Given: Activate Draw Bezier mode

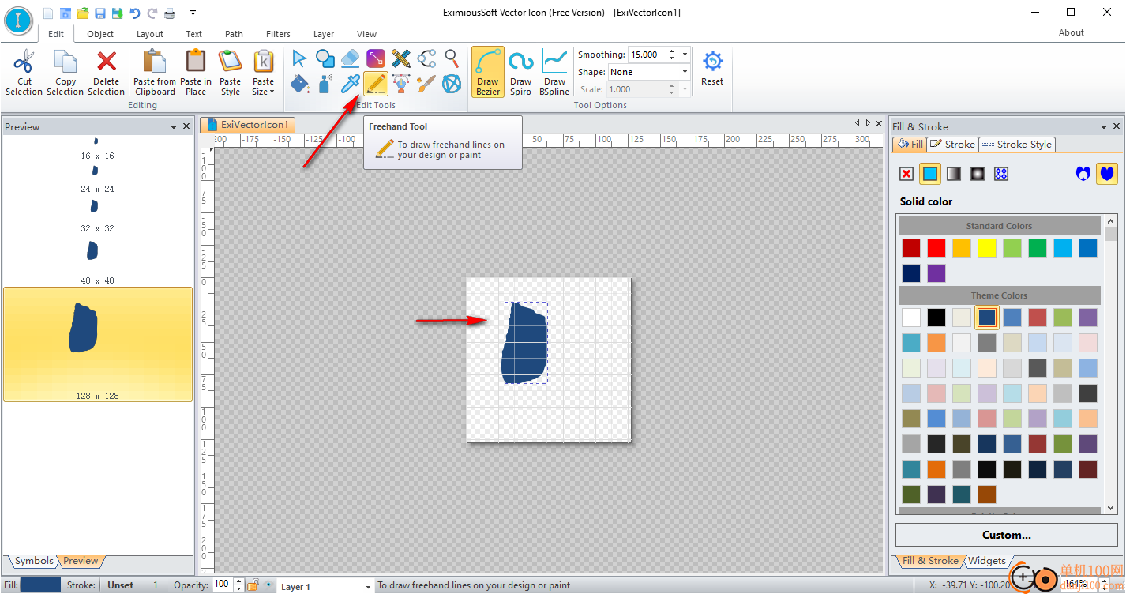Looking at the screenshot, I should pos(488,73).
